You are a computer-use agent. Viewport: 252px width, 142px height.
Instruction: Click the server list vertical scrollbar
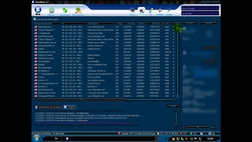click(178, 60)
